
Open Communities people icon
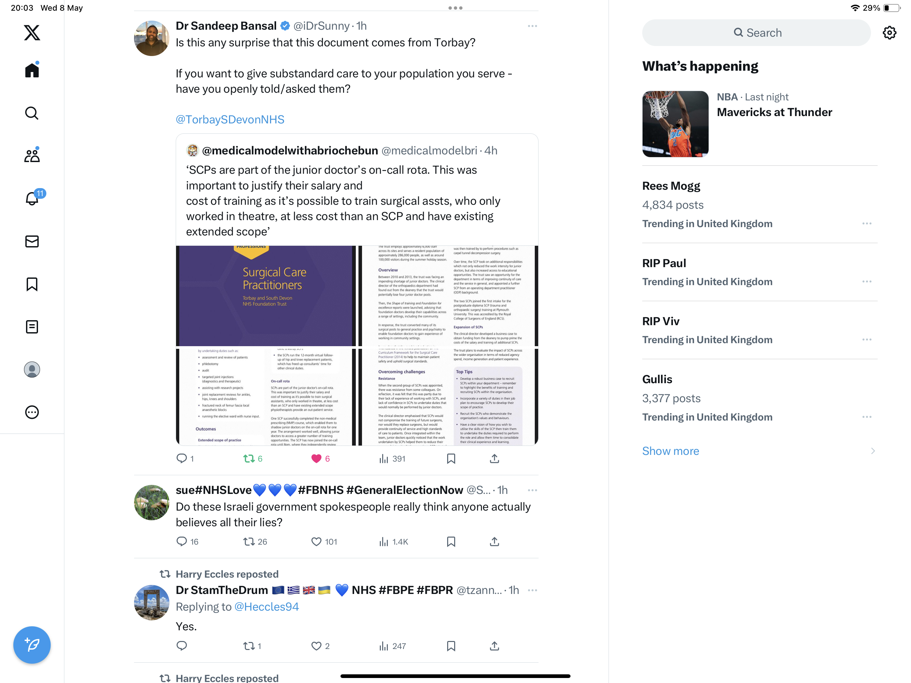coord(32,156)
